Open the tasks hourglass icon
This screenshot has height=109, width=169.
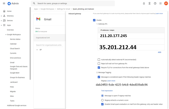[149, 3]
